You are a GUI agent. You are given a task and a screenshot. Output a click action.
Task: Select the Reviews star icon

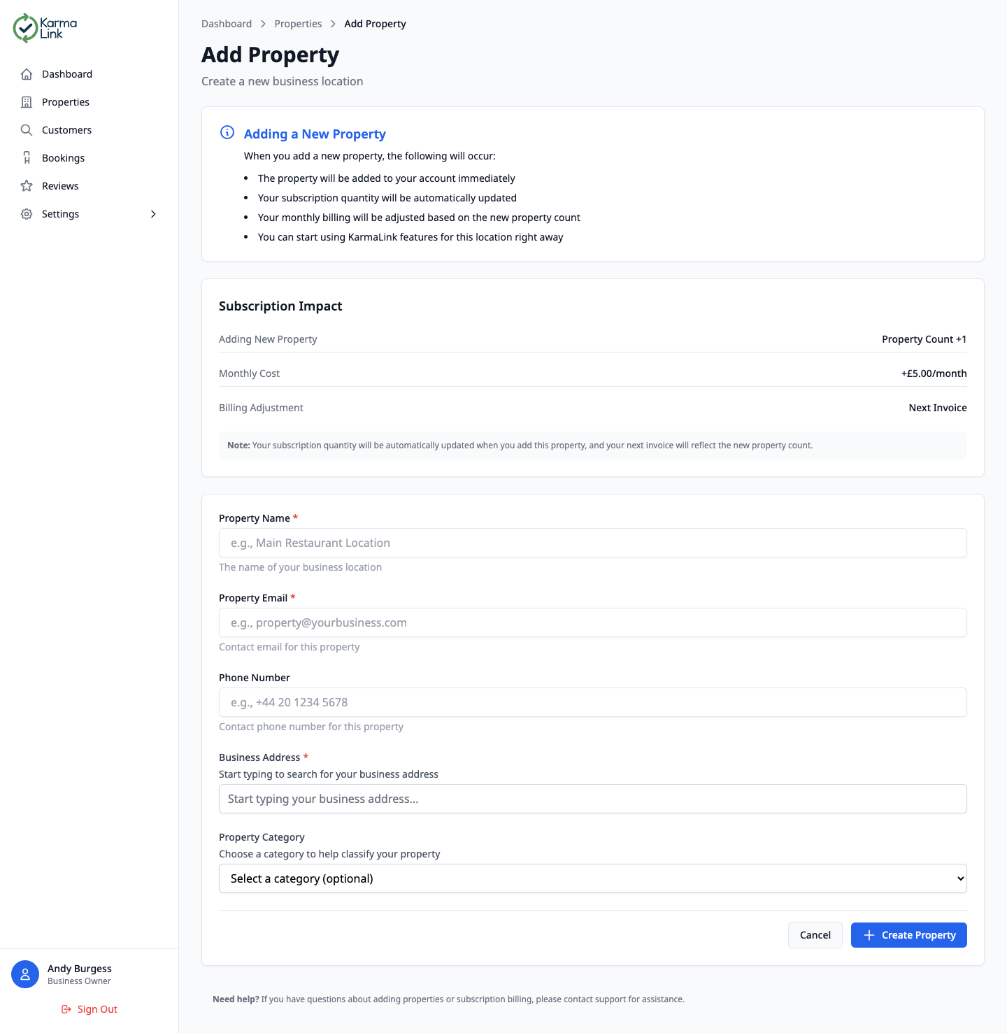pyautogui.click(x=27, y=185)
